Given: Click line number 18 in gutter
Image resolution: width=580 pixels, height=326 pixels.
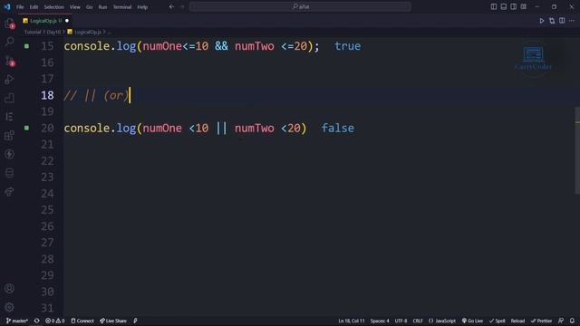Looking at the screenshot, I should [x=47, y=95].
